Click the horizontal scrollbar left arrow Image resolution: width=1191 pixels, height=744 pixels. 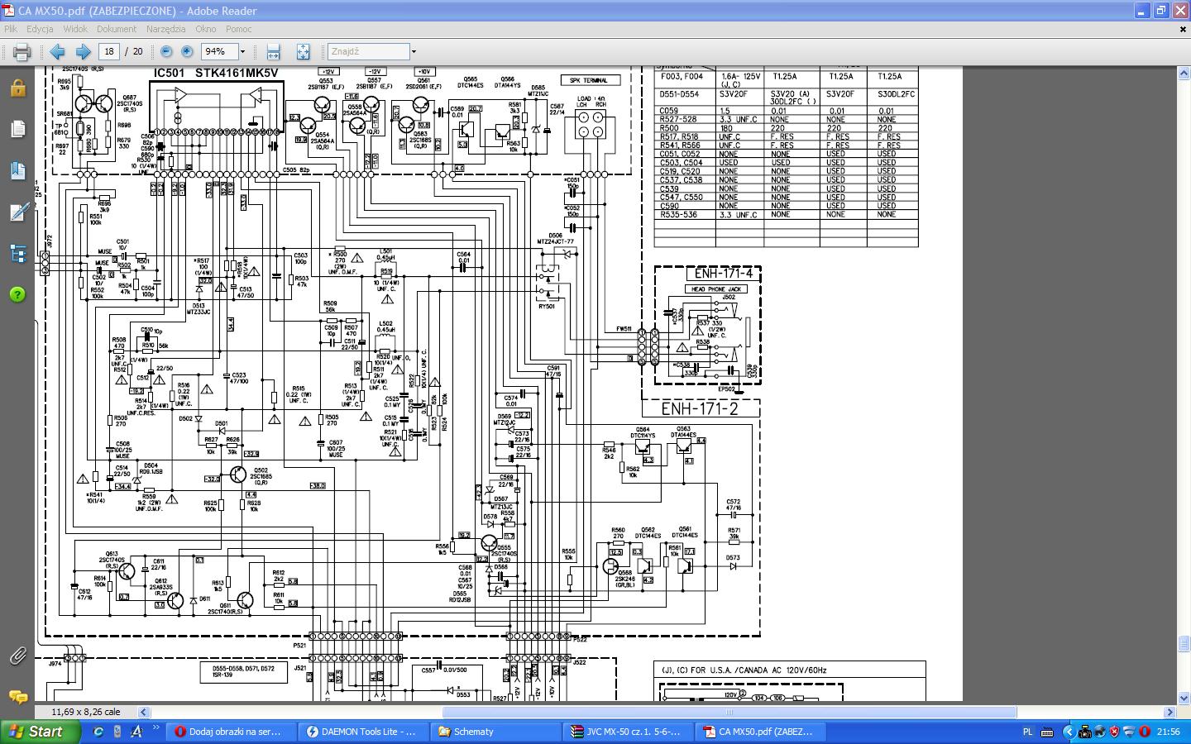tap(143, 712)
